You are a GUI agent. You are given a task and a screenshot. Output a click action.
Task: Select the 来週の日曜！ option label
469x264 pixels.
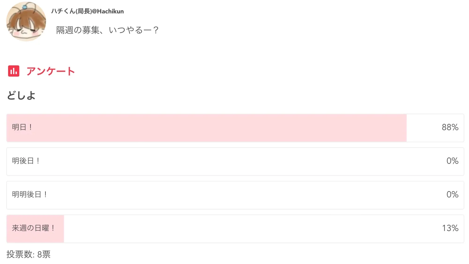(33, 228)
